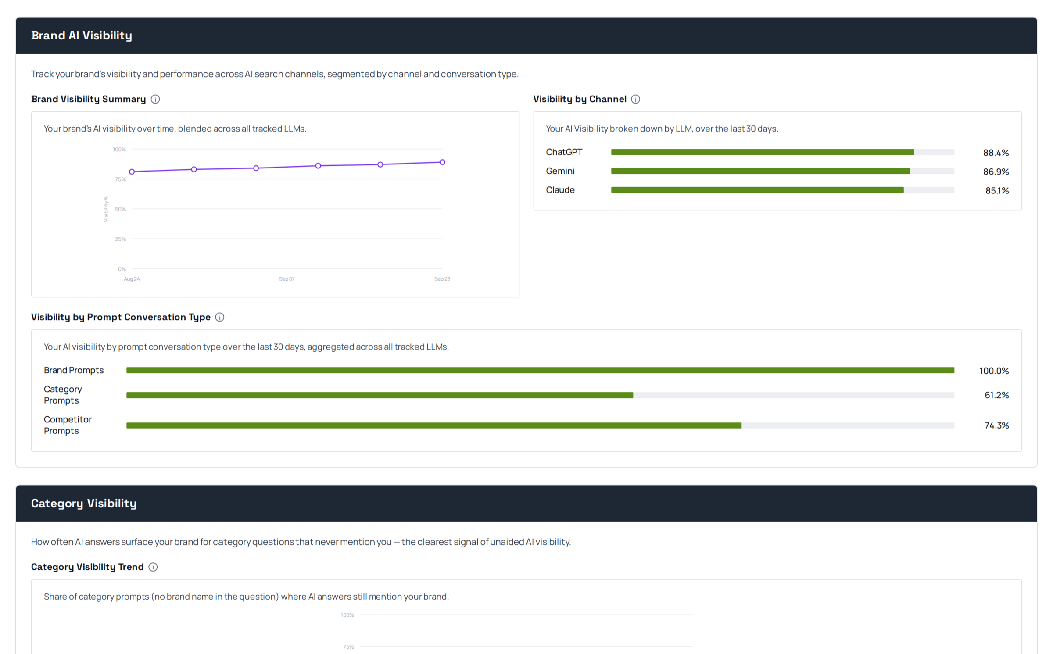This screenshot has height=654, width=1053.
Task: Click the 85.1% value
Action: (x=997, y=190)
